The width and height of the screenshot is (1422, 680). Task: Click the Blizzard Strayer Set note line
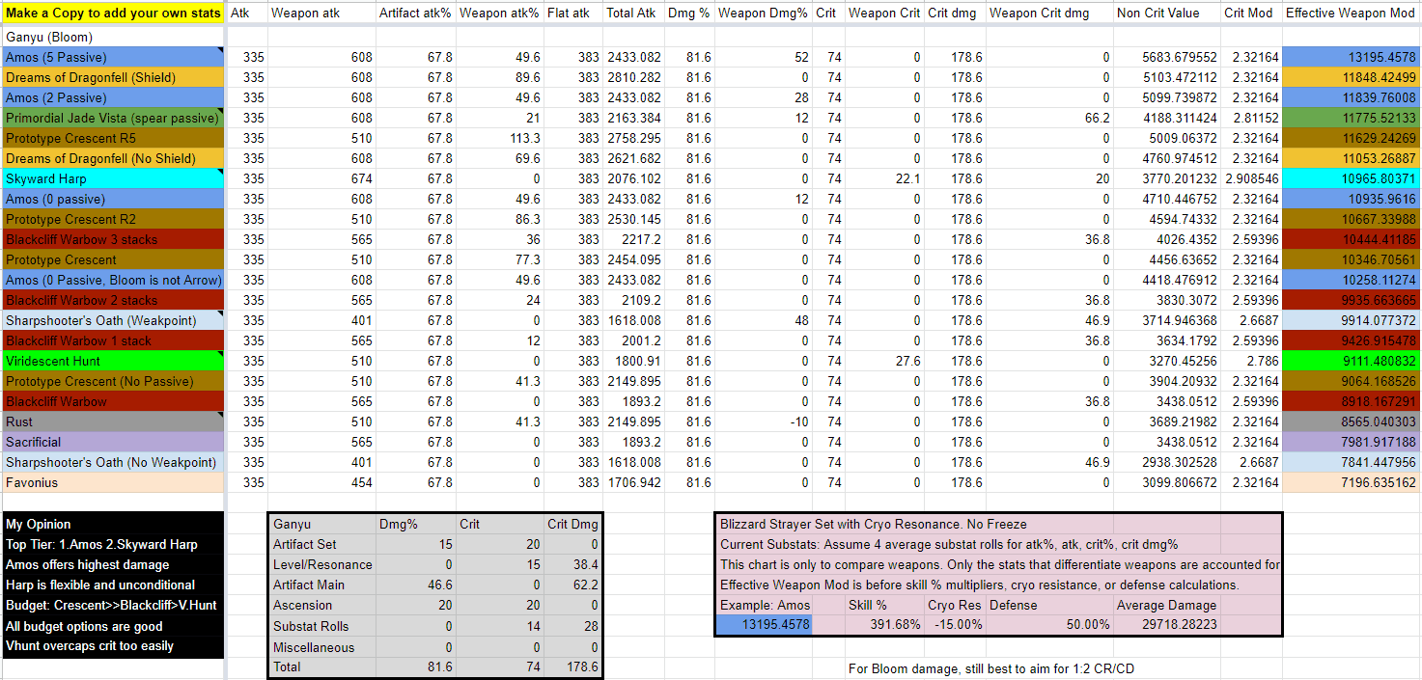[x=998, y=524]
